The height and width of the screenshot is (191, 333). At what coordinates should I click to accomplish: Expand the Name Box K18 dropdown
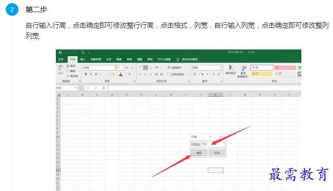[75, 88]
